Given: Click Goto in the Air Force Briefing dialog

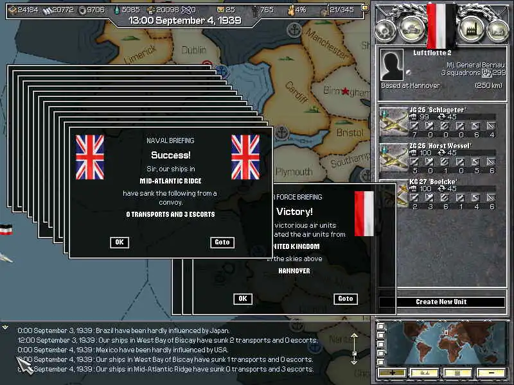Looking at the screenshot, I should 345,298.
